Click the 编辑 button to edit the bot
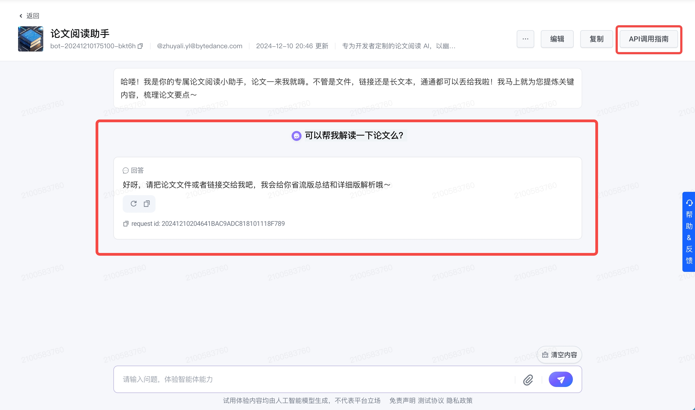This screenshot has width=695, height=410. [x=557, y=39]
